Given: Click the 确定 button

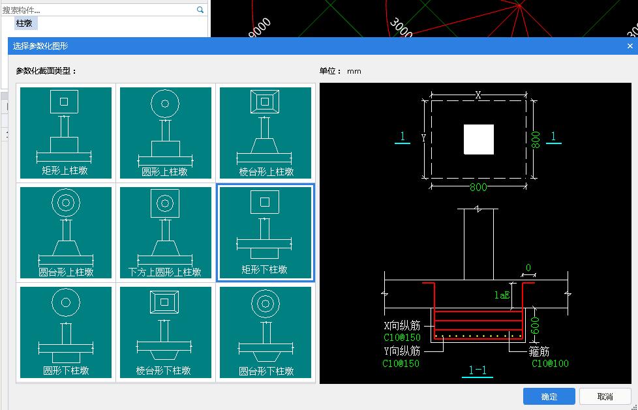Looking at the screenshot, I should [x=549, y=396].
